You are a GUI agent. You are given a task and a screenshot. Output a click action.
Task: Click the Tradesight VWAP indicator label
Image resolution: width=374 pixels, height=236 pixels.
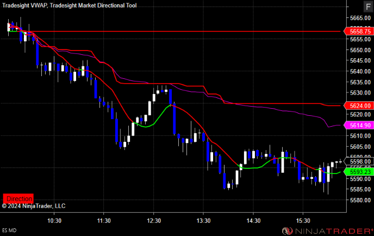click(x=24, y=5)
